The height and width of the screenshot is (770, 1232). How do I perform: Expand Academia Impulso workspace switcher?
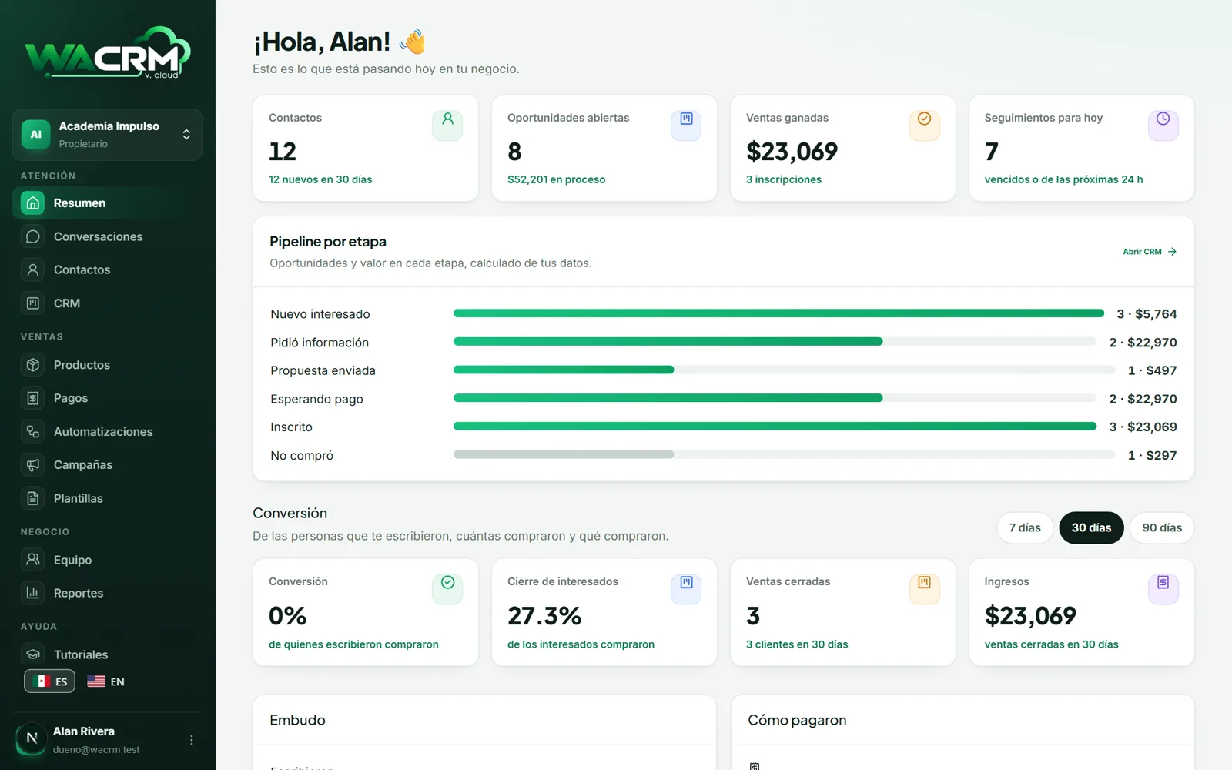click(107, 135)
